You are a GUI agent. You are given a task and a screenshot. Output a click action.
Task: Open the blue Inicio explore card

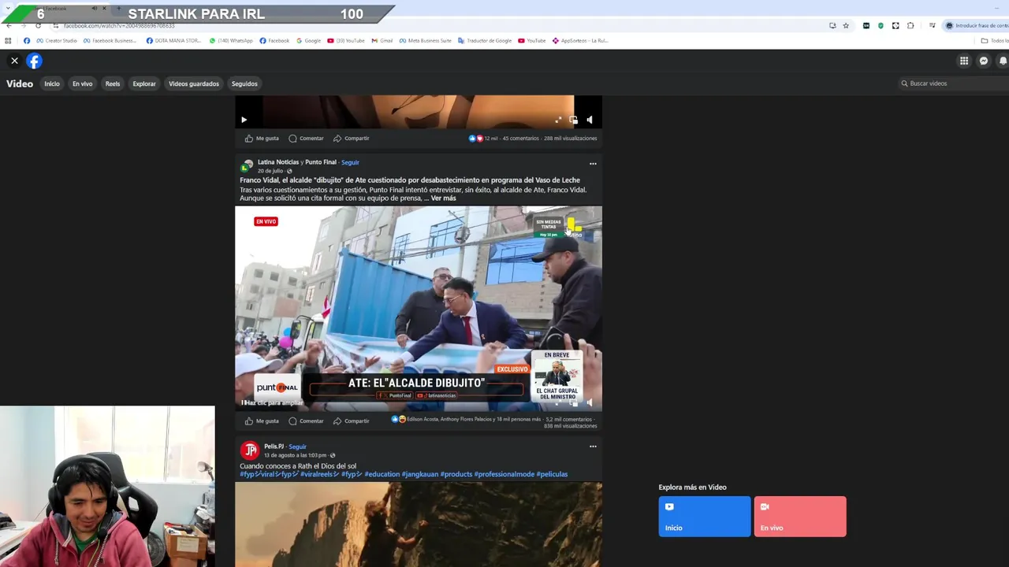(705, 517)
